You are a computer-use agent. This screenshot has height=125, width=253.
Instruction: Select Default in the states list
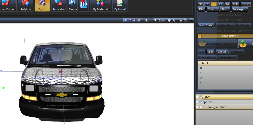225,63
